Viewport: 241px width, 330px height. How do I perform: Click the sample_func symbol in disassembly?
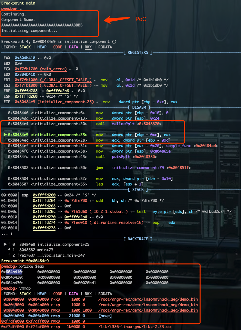click(178, 146)
